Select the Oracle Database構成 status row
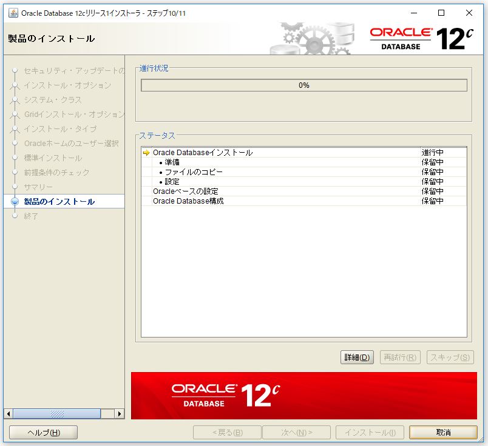The height and width of the screenshot is (446, 488). [x=303, y=201]
